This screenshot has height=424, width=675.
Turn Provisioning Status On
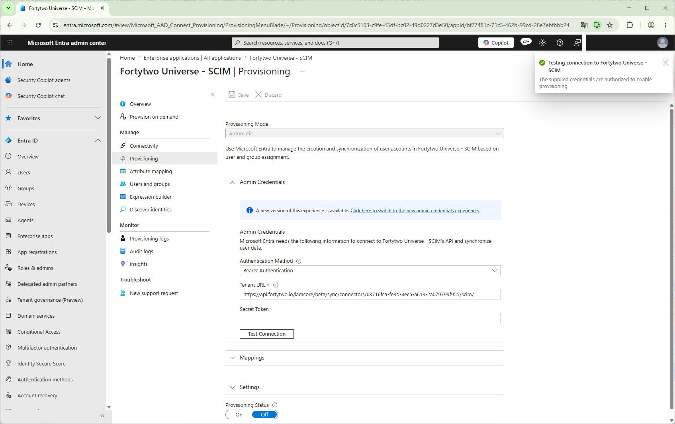tap(239, 414)
